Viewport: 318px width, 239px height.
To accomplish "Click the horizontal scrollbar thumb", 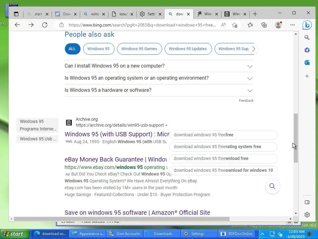I will pyautogui.click(x=122, y=219).
